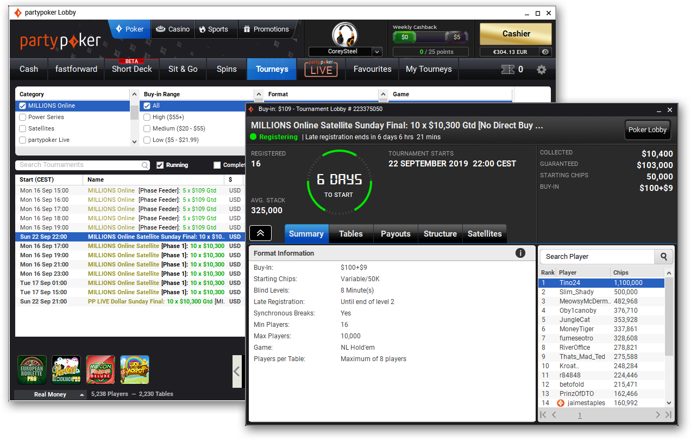The image size is (697, 440).
Task: Collapse the tournament header with double-chevron button
Action: 260,233
